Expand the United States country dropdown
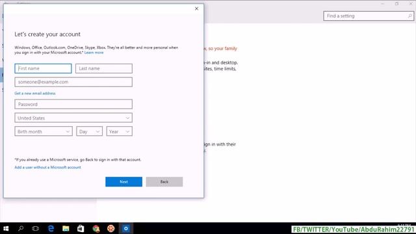416x234 pixels. pyautogui.click(x=73, y=118)
